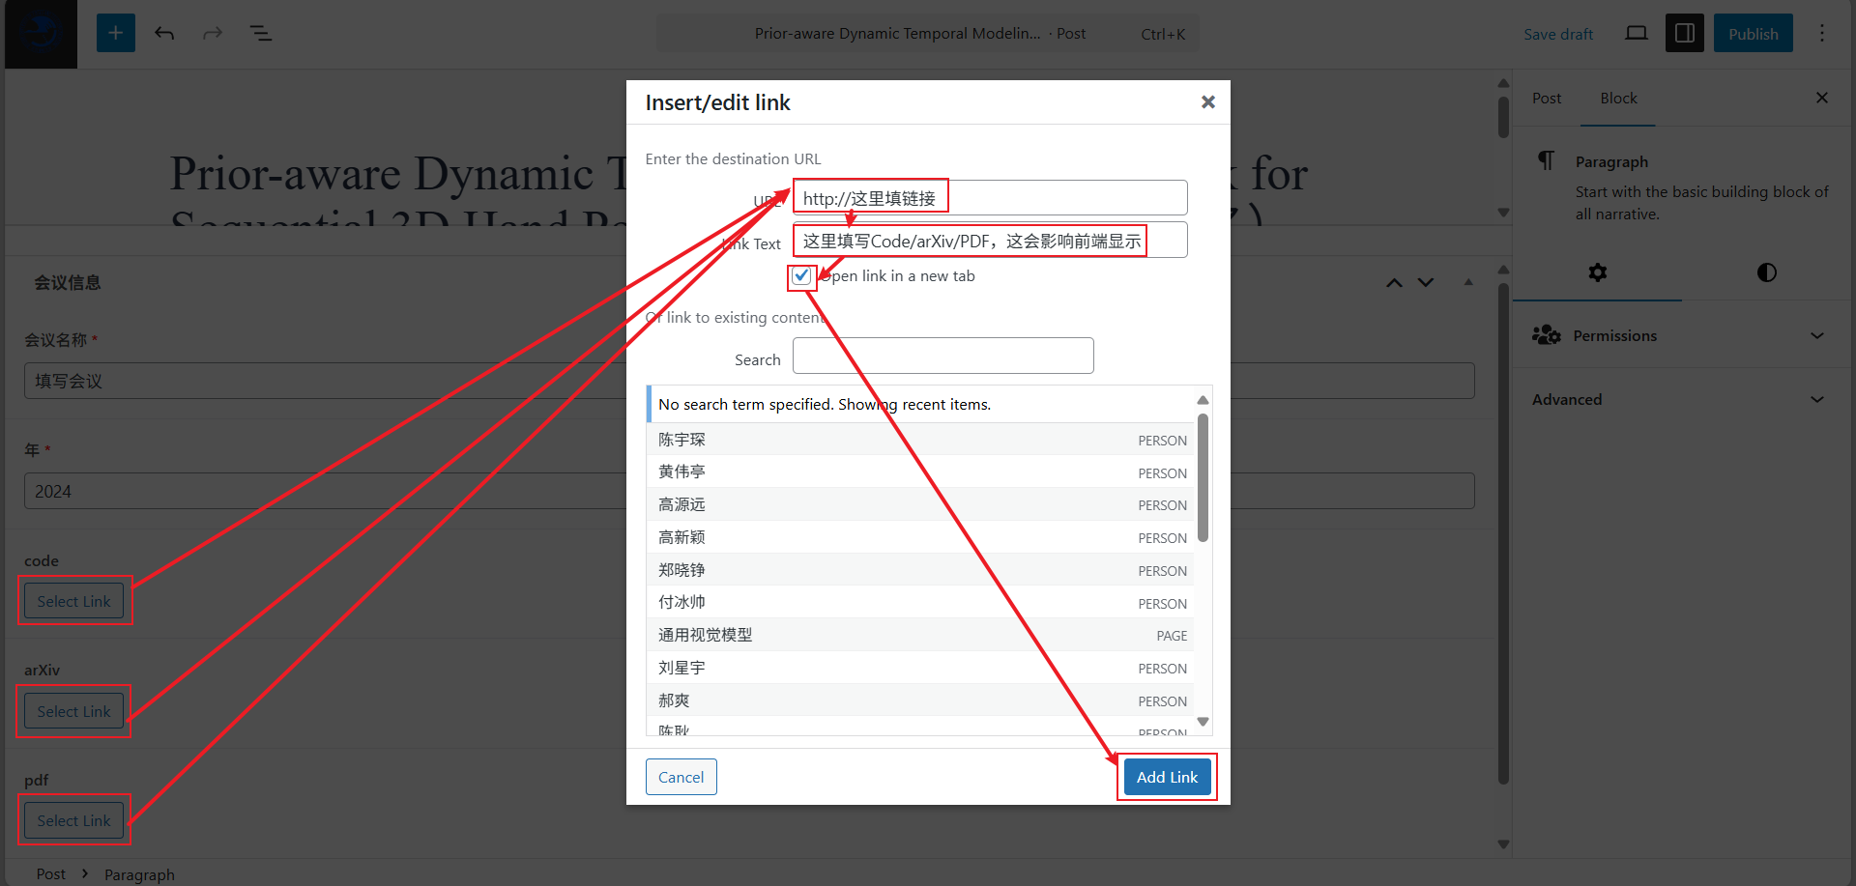
Task: Toggle 'Open link in a new tab' checkbox
Action: (x=801, y=276)
